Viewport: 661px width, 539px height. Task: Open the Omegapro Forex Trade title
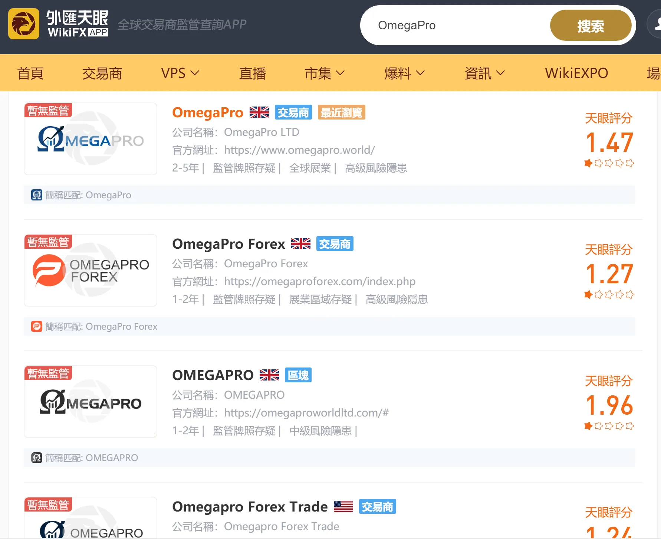click(250, 507)
